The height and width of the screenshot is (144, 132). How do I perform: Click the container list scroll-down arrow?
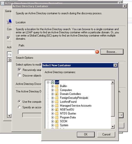[x=113, y=127]
